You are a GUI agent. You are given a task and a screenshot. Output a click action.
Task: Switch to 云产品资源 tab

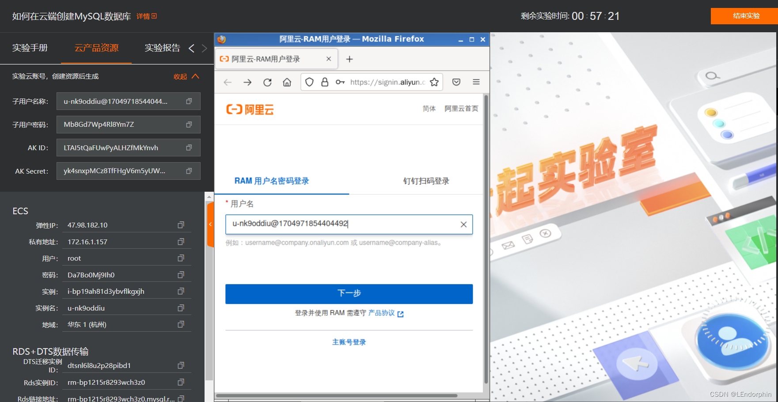tap(96, 48)
